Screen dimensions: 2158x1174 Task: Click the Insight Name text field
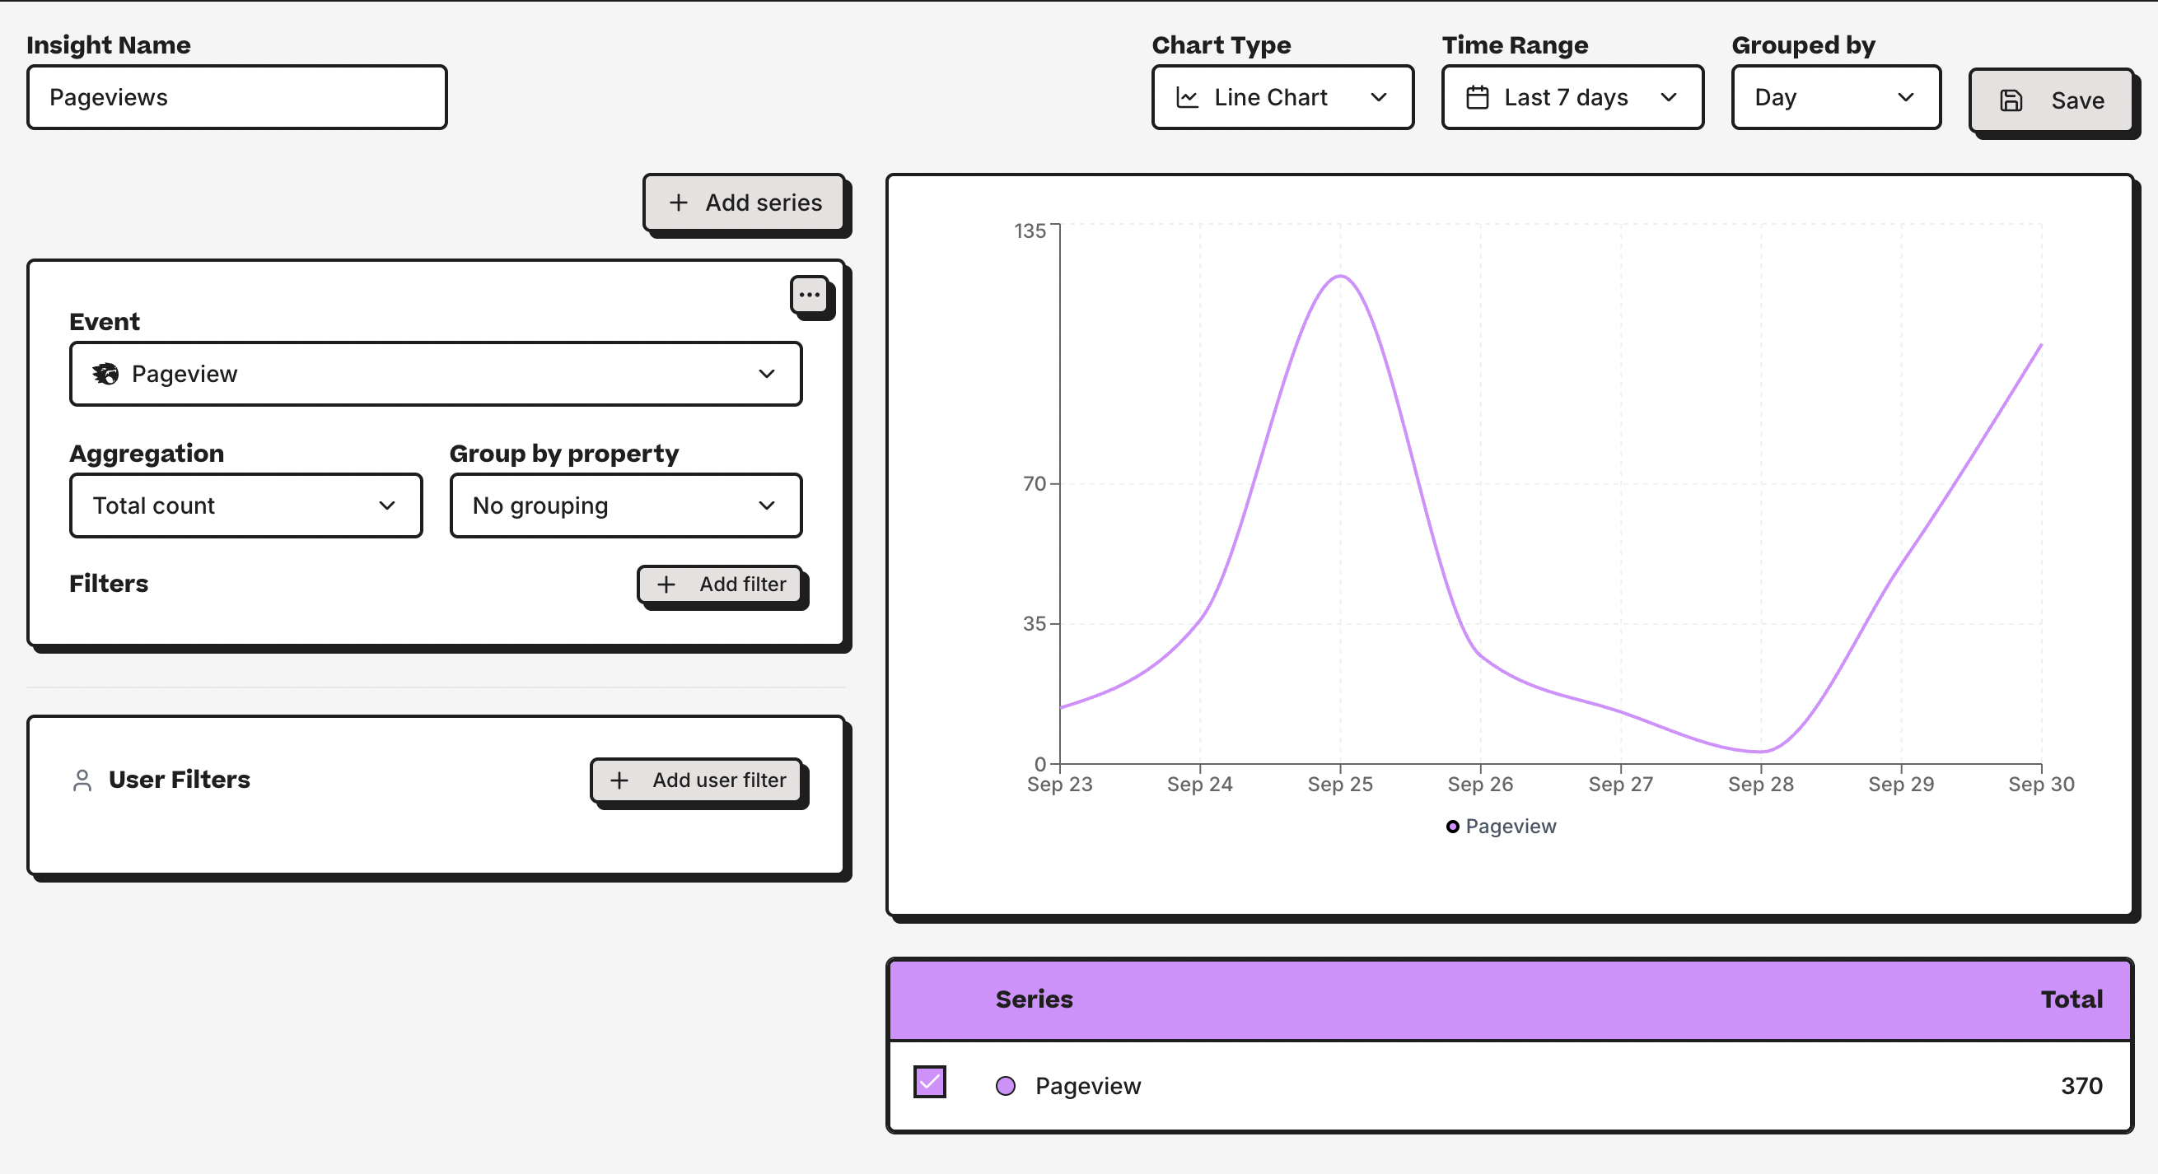237,98
